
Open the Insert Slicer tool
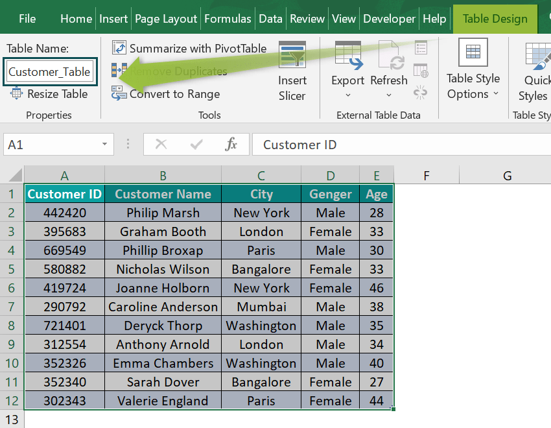tap(292, 71)
